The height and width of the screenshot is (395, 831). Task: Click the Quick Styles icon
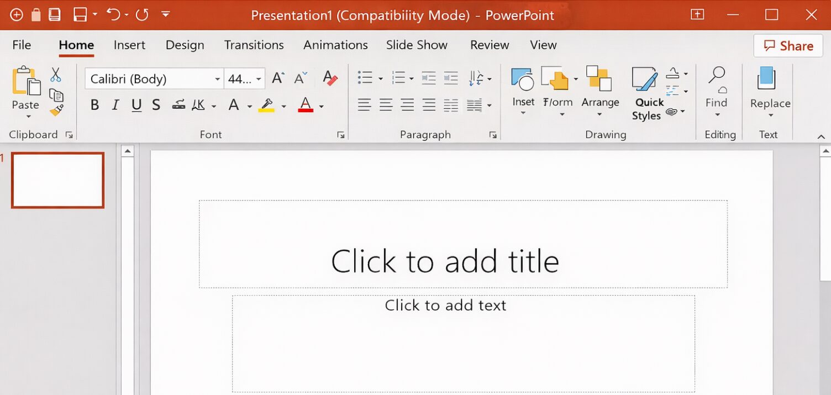[645, 80]
